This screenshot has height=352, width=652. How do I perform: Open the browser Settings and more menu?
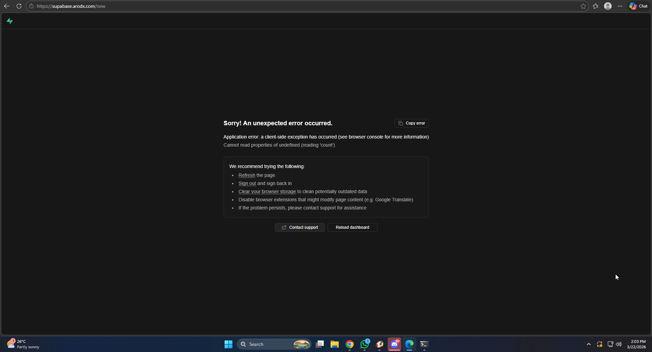pyautogui.click(x=620, y=6)
